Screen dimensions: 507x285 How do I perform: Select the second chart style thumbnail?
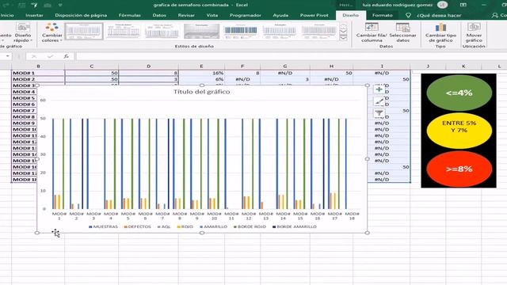[124, 32]
